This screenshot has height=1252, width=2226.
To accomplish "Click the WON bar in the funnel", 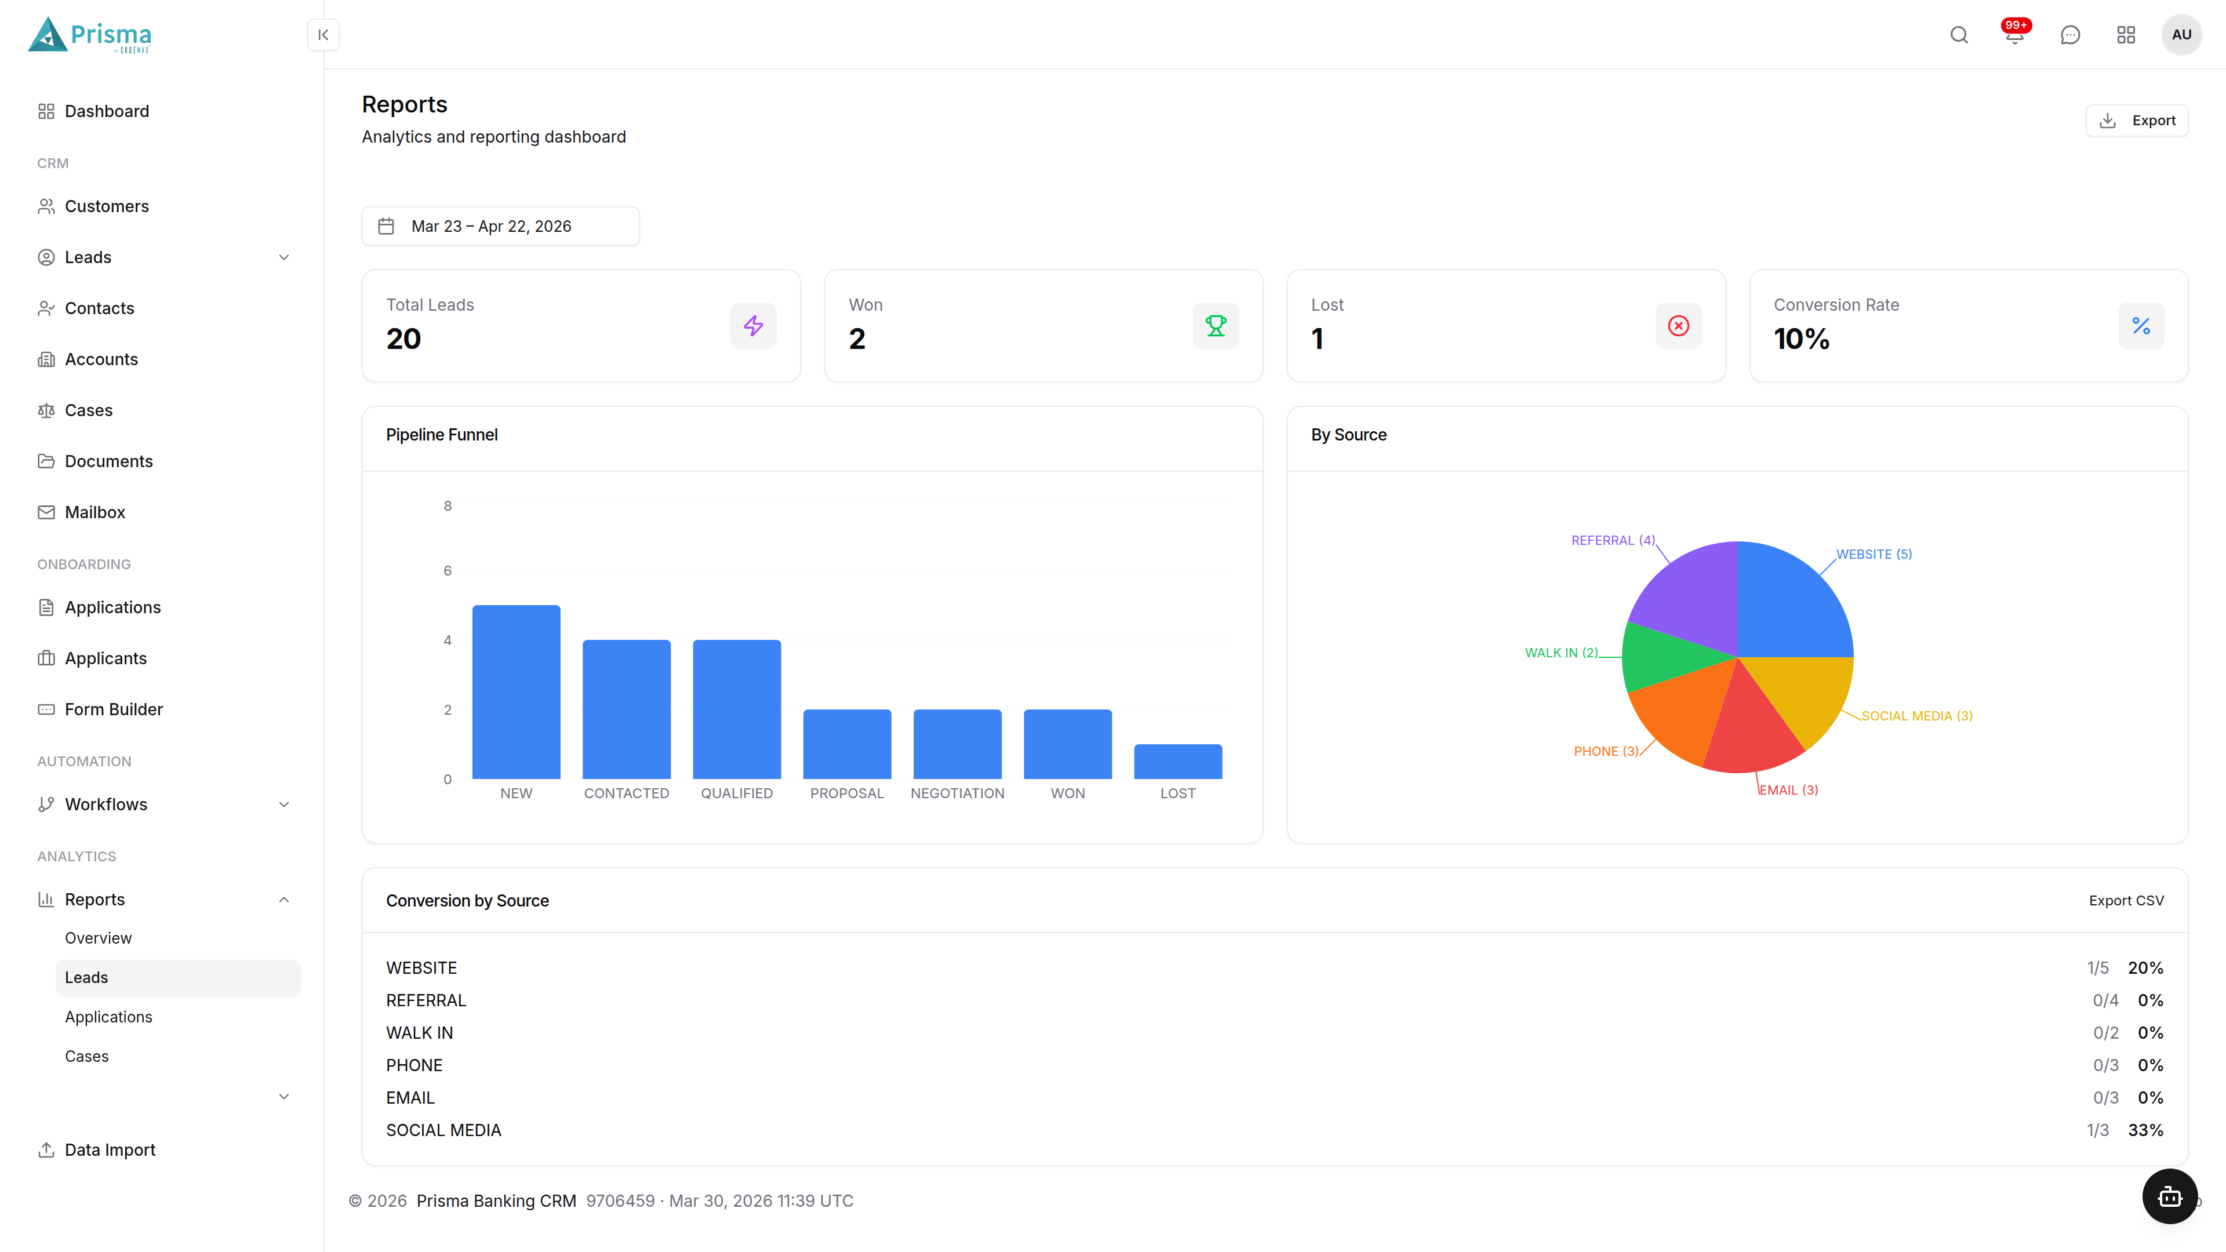I will 1067,744.
